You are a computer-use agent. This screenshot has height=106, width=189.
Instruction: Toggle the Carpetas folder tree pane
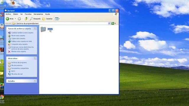click(47, 19)
